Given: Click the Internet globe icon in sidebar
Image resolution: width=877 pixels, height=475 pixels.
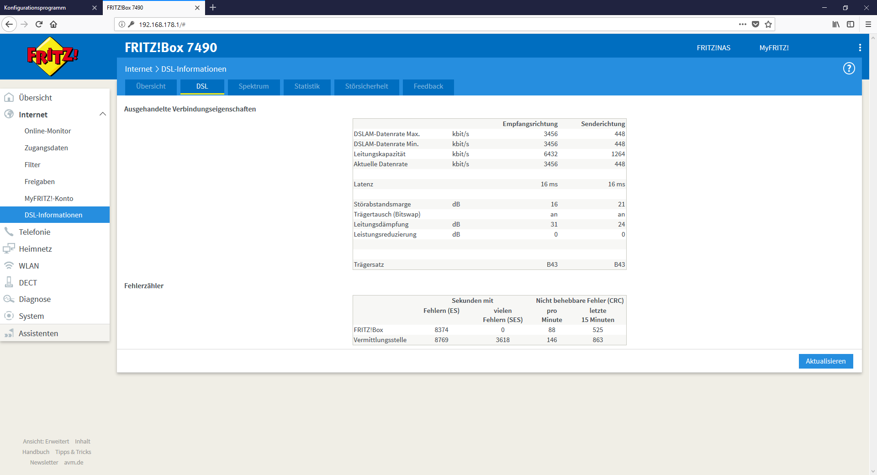Looking at the screenshot, I should coord(9,114).
